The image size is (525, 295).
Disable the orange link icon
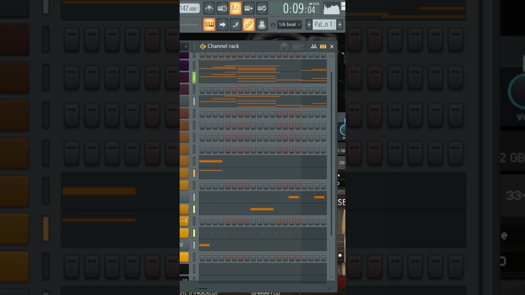[x=249, y=25]
